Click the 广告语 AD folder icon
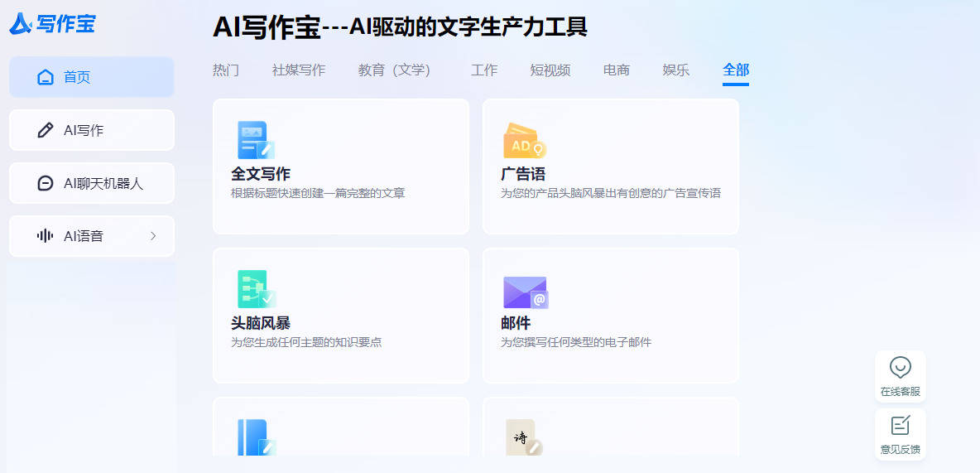 [524, 142]
